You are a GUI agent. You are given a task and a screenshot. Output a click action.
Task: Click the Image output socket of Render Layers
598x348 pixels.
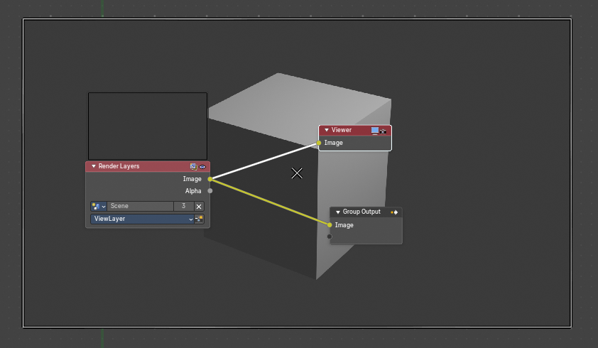point(210,179)
